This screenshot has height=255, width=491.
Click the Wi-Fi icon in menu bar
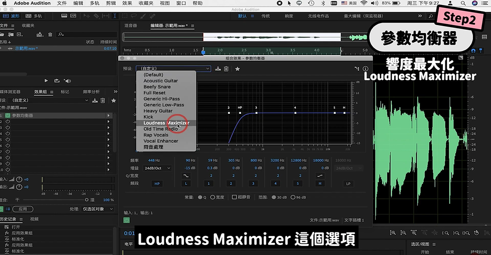[x=364, y=3]
